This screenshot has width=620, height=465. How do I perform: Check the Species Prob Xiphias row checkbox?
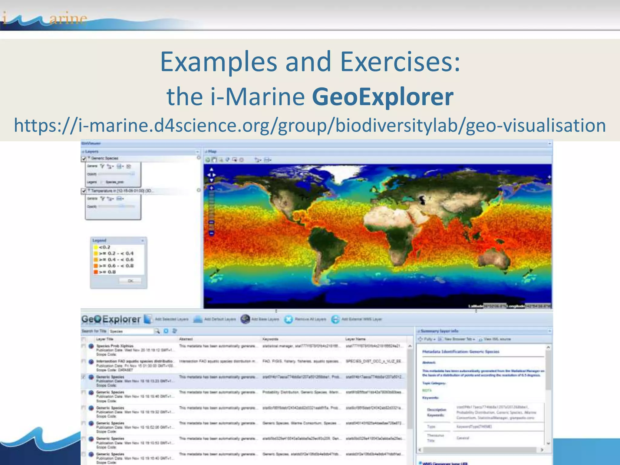coord(83,346)
